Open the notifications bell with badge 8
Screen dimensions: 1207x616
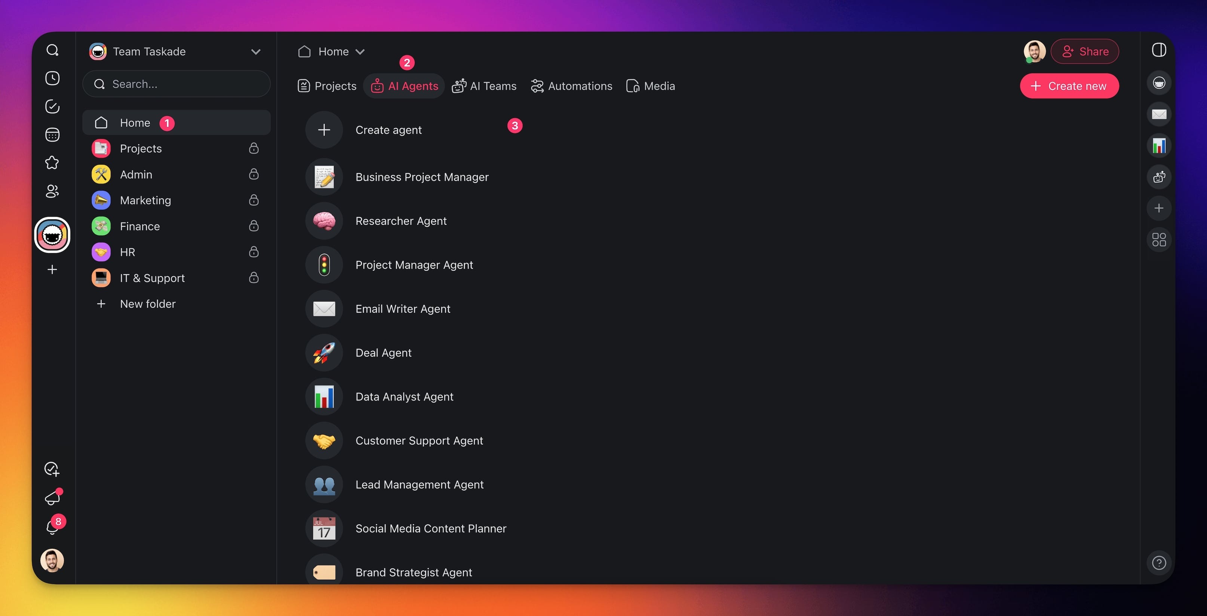tap(52, 527)
